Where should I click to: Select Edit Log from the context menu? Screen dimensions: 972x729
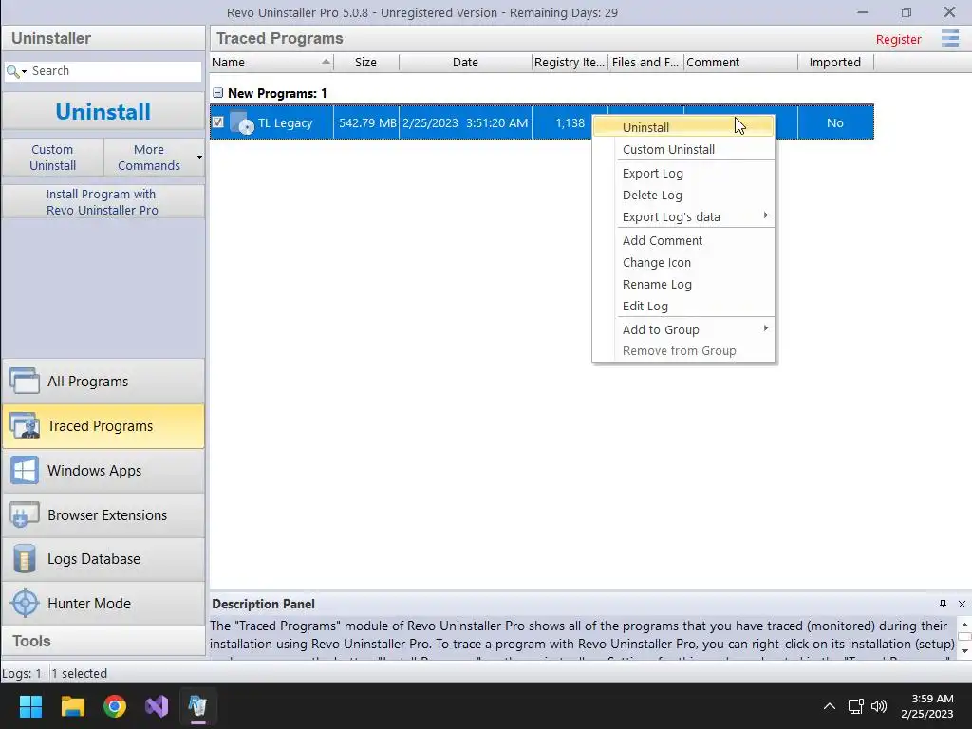(683, 307)
